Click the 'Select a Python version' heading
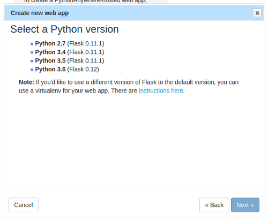The width and height of the screenshot is (268, 223). coord(64,29)
